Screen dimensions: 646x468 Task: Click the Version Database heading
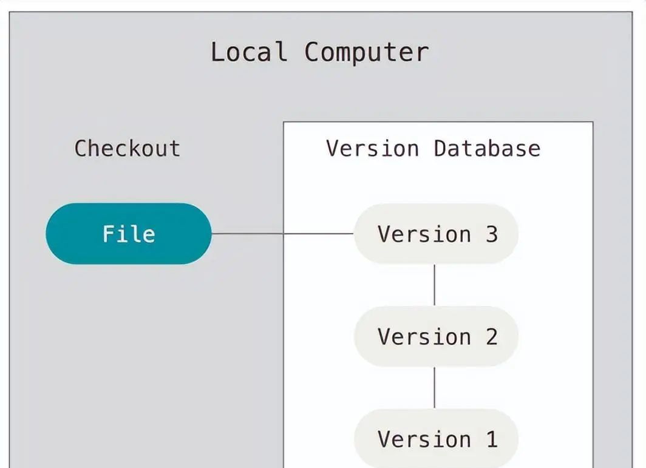pyautogui.click(x=433, y=149)
